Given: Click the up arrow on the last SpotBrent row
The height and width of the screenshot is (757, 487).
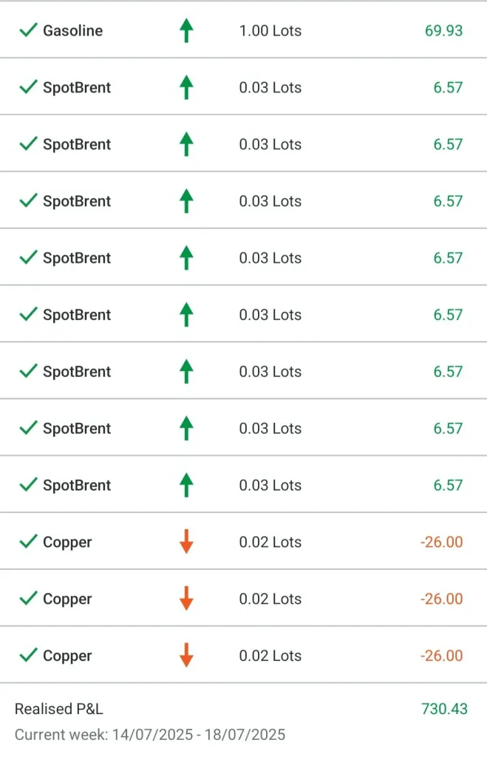Looking at the screenshot, I should point(186,486).
